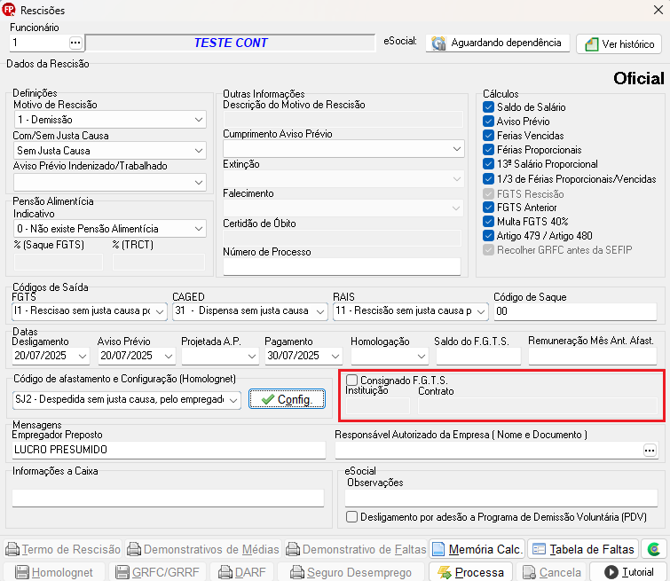Click the Tutorial play icon
The height and width of the screenshot is (581, 670).
pos(611,572)
